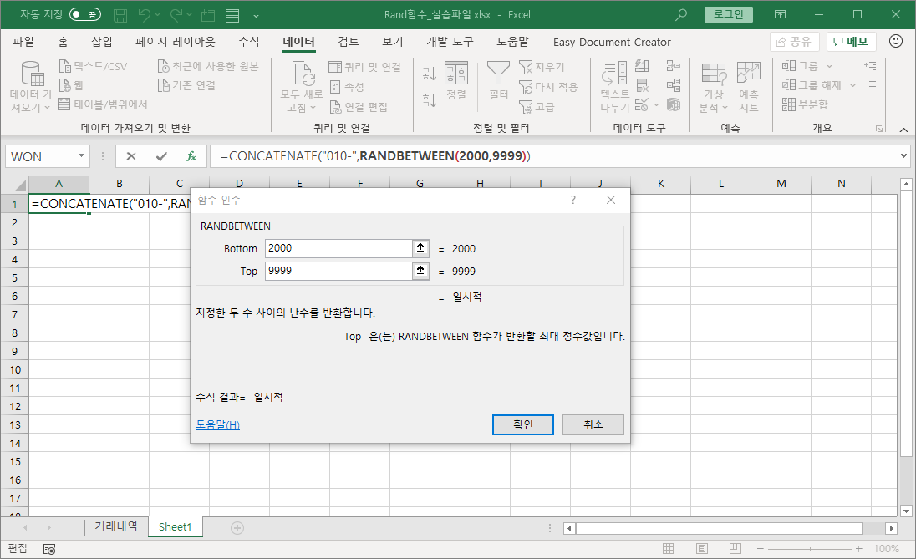Collapse the ribbon chevron

(903, 129)
